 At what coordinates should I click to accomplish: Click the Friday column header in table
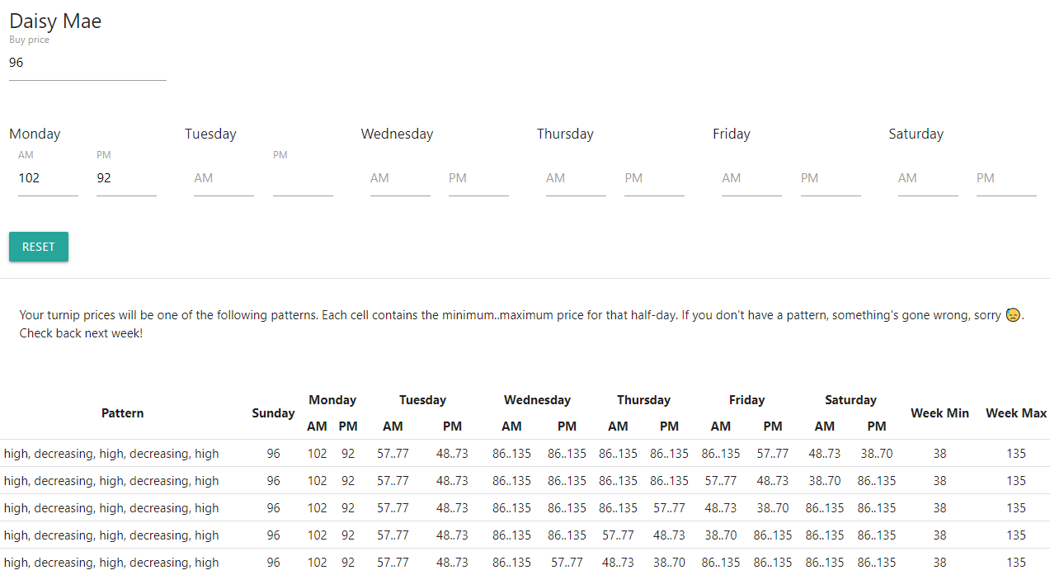(746, 400)
